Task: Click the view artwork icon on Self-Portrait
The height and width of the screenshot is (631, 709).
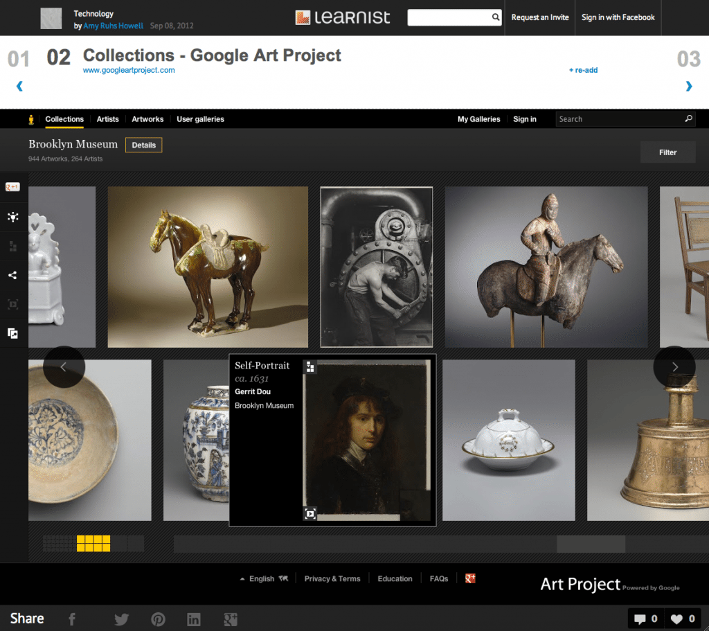Action: coord(310,514)
